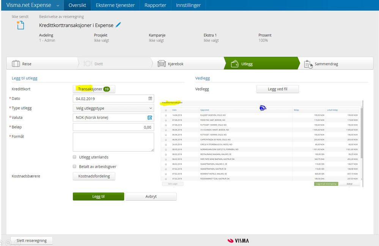This screenshot has width=379, height=246.
Task: Sort by the Kjøpssted column header
Action: 204,110
